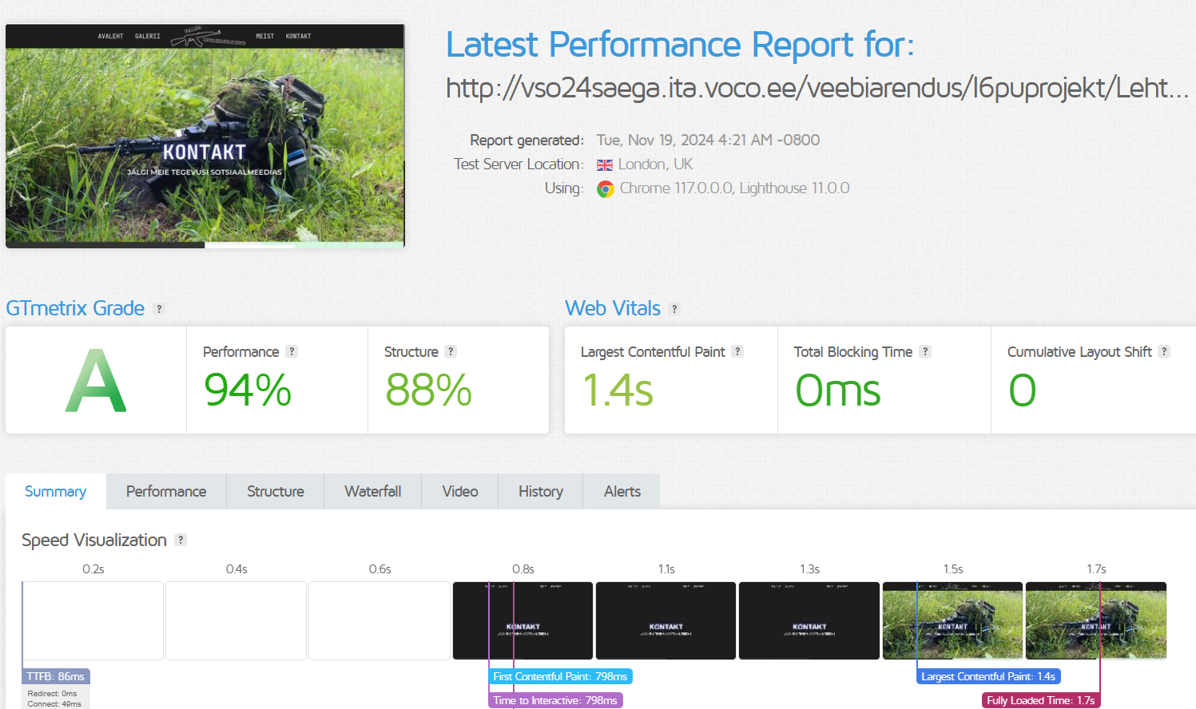The width and height of the screenshot is (1196, 709).
Task: Click the UK flag icon
Action: tap(605, 165)
